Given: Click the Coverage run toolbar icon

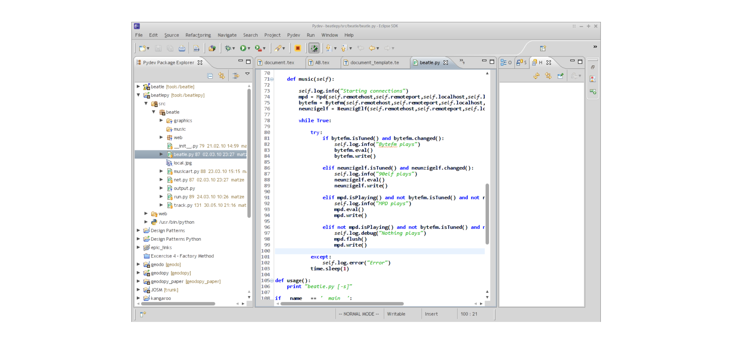Looking at the screenshot, I should click(257, 48).
